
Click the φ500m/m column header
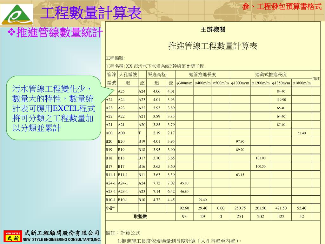pos(221,83)
